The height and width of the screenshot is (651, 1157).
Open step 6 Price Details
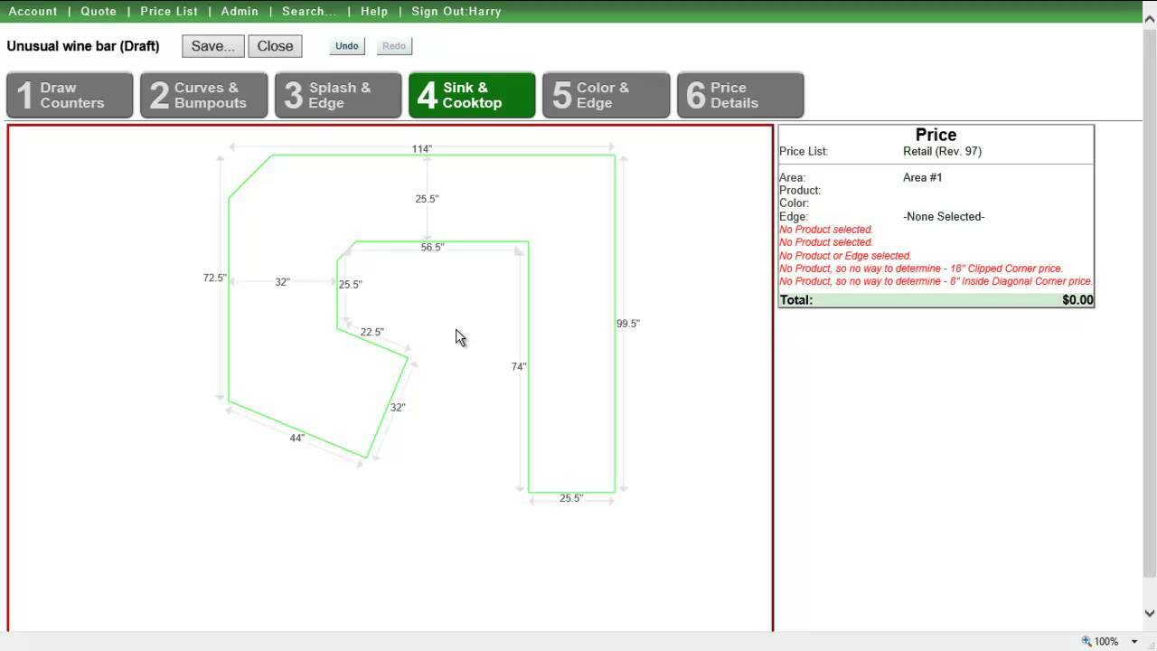740,95
